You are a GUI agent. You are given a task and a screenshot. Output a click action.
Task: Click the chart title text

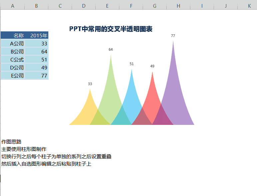111,29
